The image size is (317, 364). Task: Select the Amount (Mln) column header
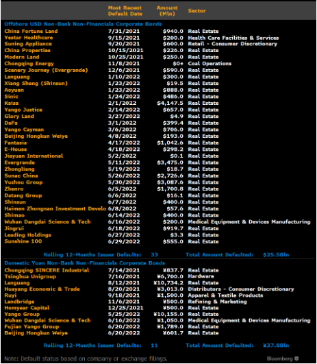click(167, 11)
